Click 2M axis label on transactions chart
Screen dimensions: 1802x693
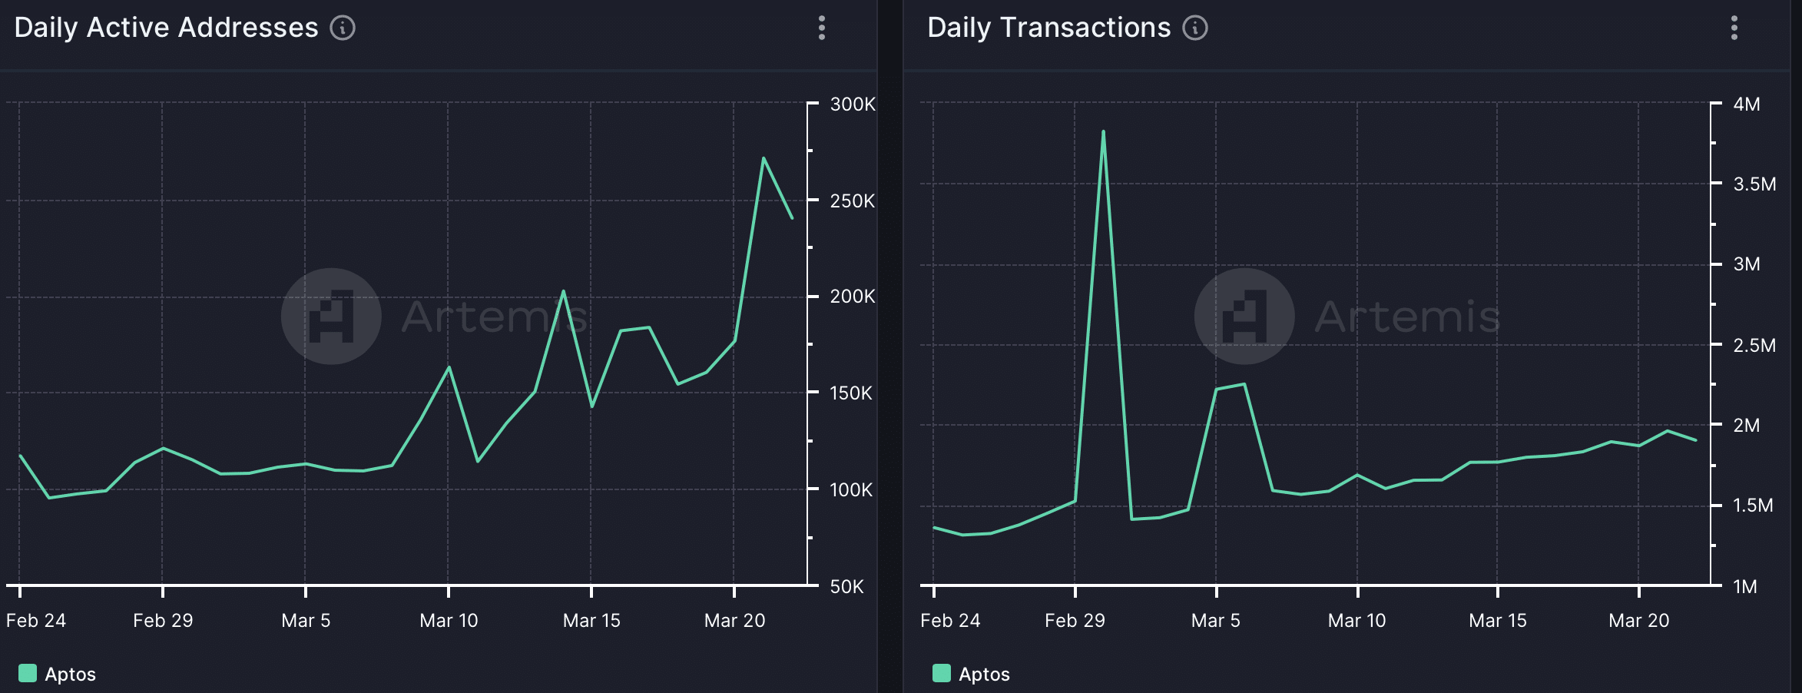tap(1747, 426)
